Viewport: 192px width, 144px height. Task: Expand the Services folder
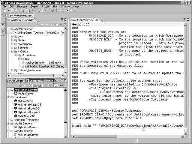[x=12, y=48]
